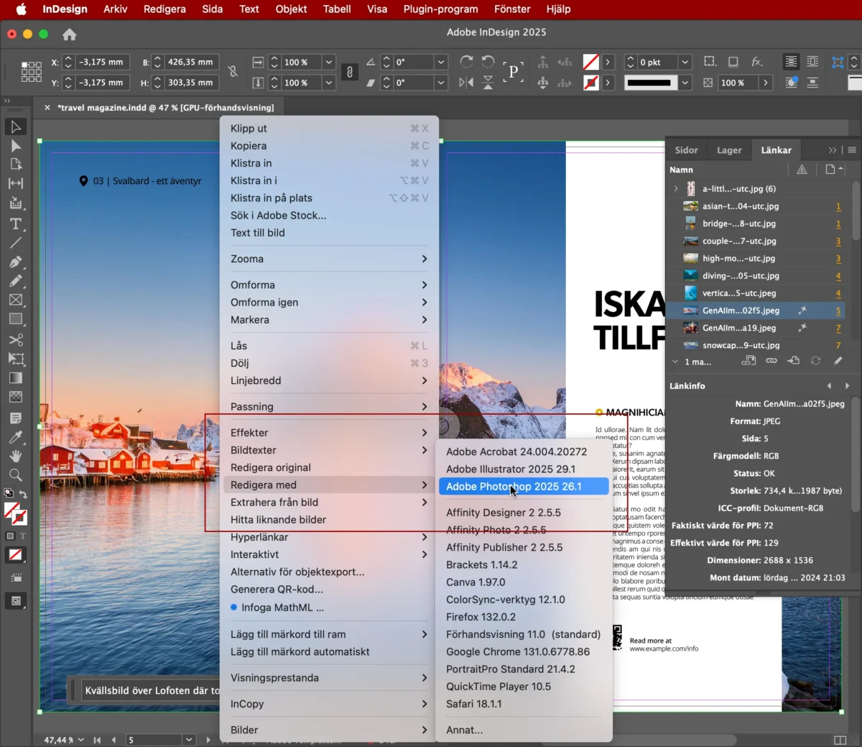The width and height of the screenshot is (862, 747).
Task: Open stroke style dropdown
Action: coord(685,83)
